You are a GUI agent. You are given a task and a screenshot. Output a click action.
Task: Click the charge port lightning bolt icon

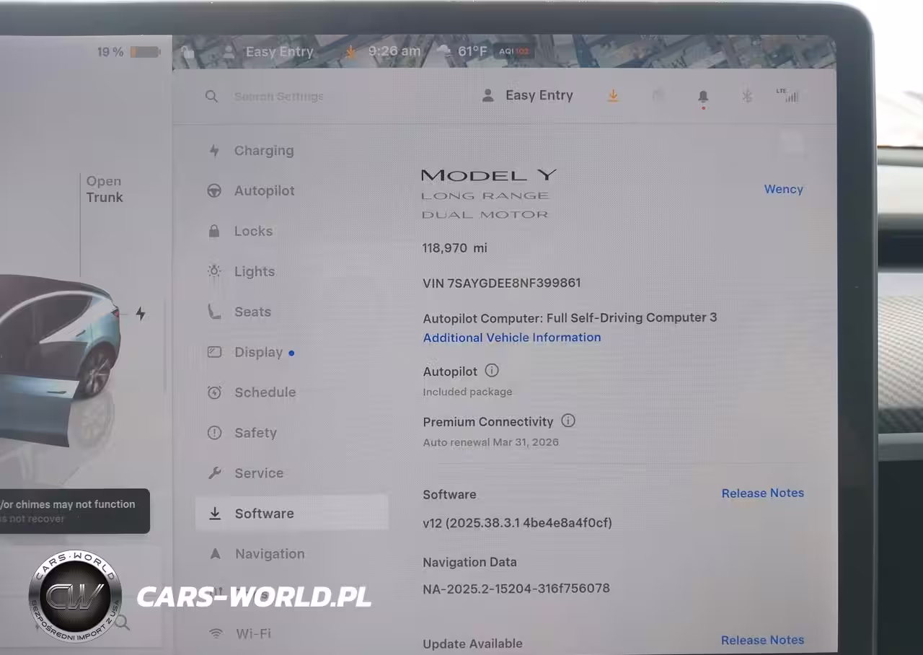[x=141, y=313]
